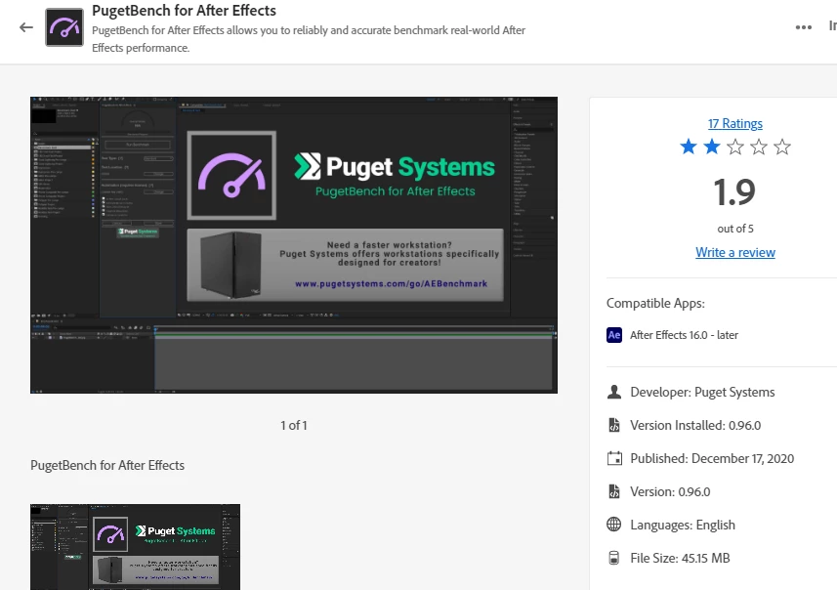Screen dimensions: 837x590
Task: Click the plugin description under the title
Action: tap(309, 39)
